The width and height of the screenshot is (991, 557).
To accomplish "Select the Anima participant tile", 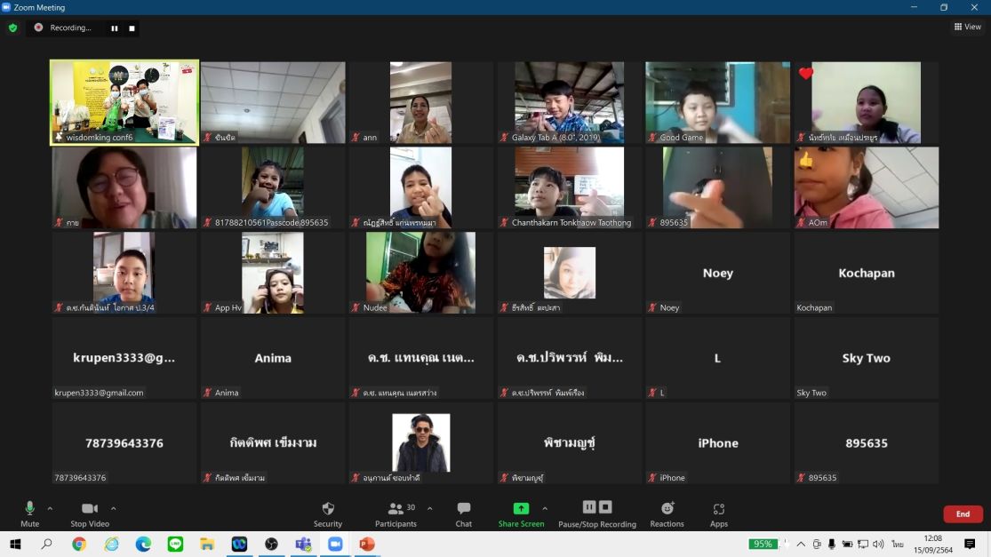I will point(273,358).
